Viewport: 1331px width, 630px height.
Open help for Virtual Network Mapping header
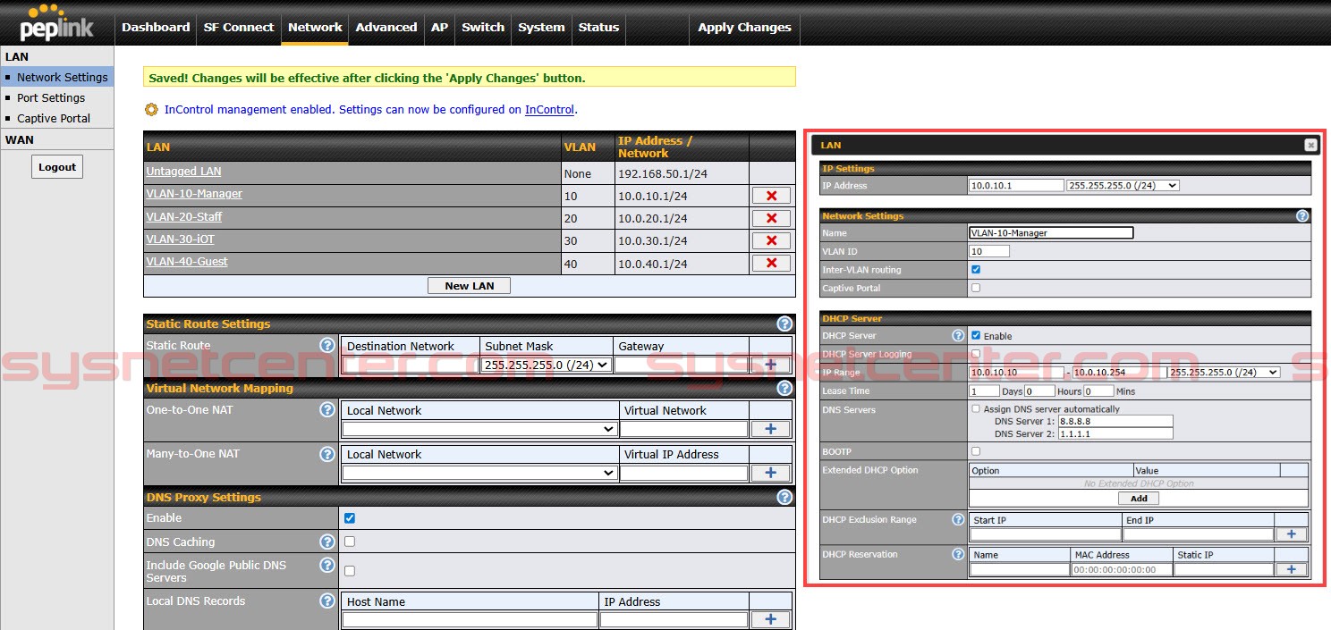784,388
